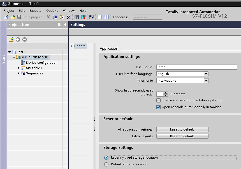Click the view-switch icon with arrow
The width and height of the screenshot is (241, 169).
[91, 17]
